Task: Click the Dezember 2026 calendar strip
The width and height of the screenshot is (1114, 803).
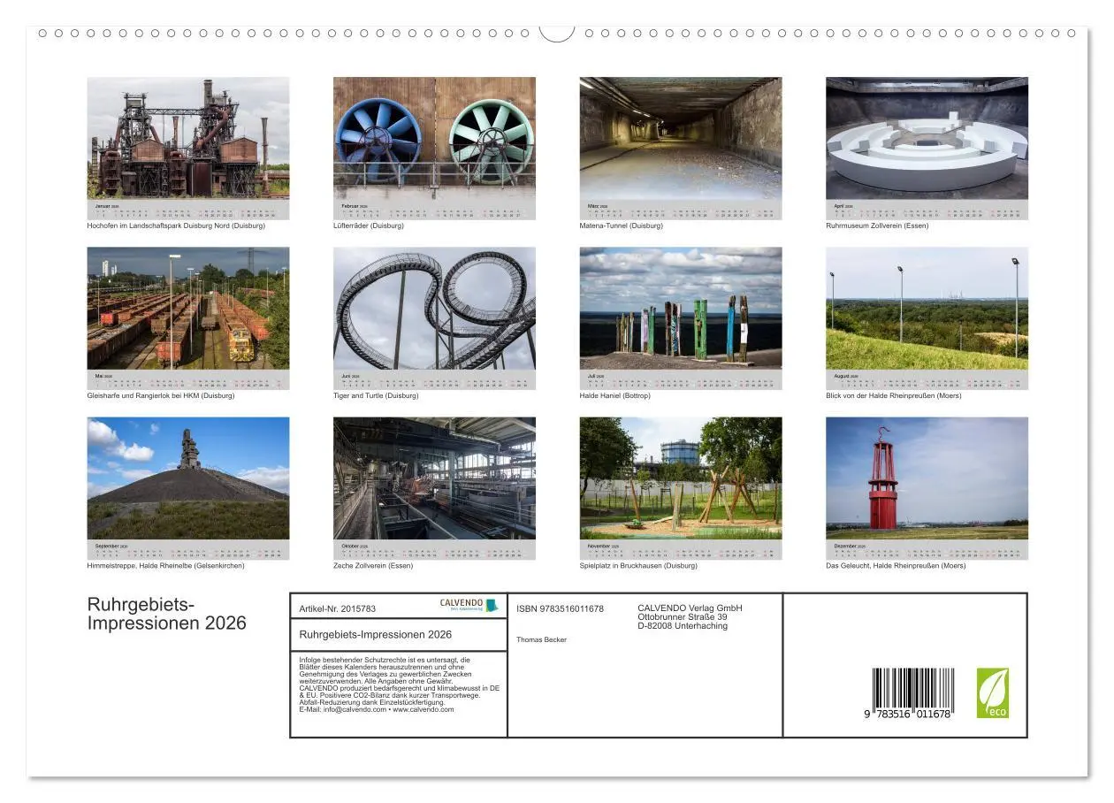Action: pyautogui.click(x=927, y=549)
